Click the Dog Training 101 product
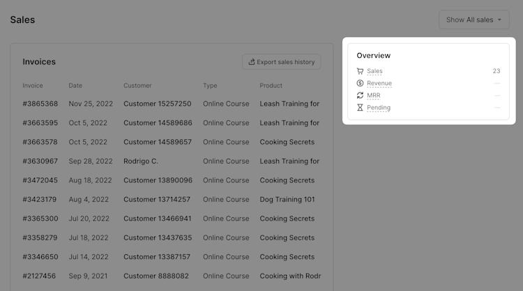This screenshot has width=523, height=291. click(x=287, y=199)
